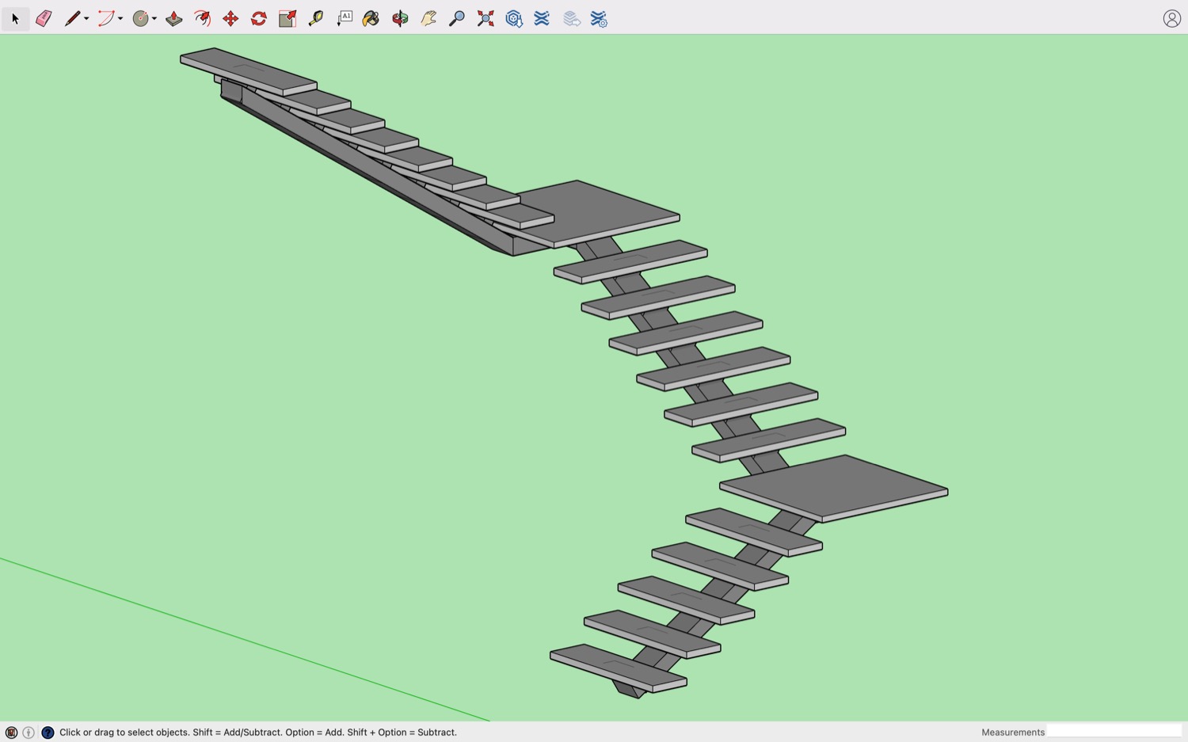Select the Pan hand tool
This screenshot has width=1188, height=742.
(428, 18)
